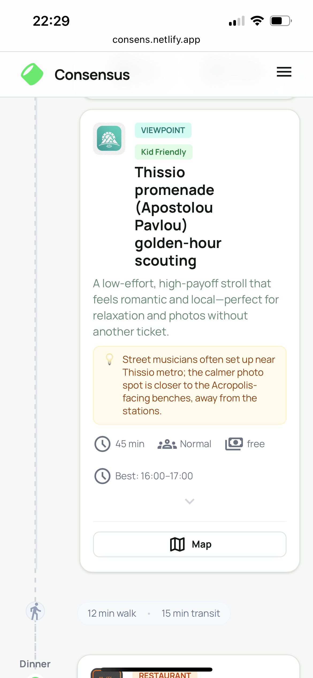Click the consens.netlify.app address bar

[x=156, y=40]
